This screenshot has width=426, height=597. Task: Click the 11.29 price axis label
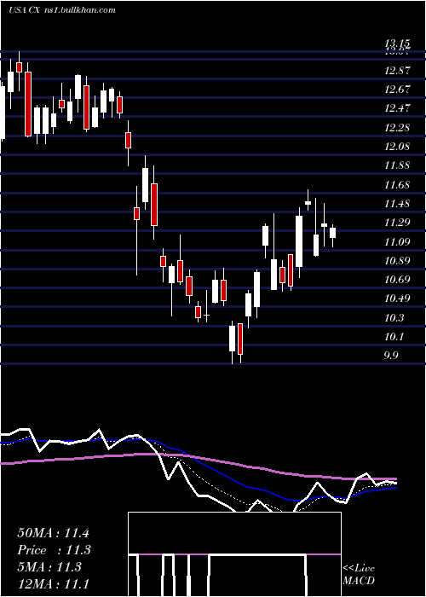[397, 223]
